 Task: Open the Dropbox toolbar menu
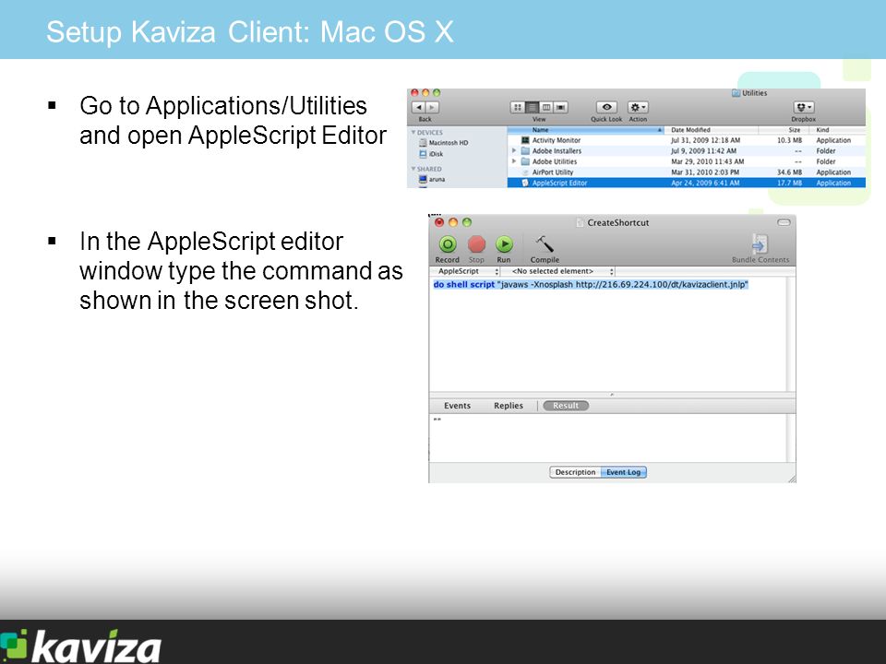tap(804, 107)
